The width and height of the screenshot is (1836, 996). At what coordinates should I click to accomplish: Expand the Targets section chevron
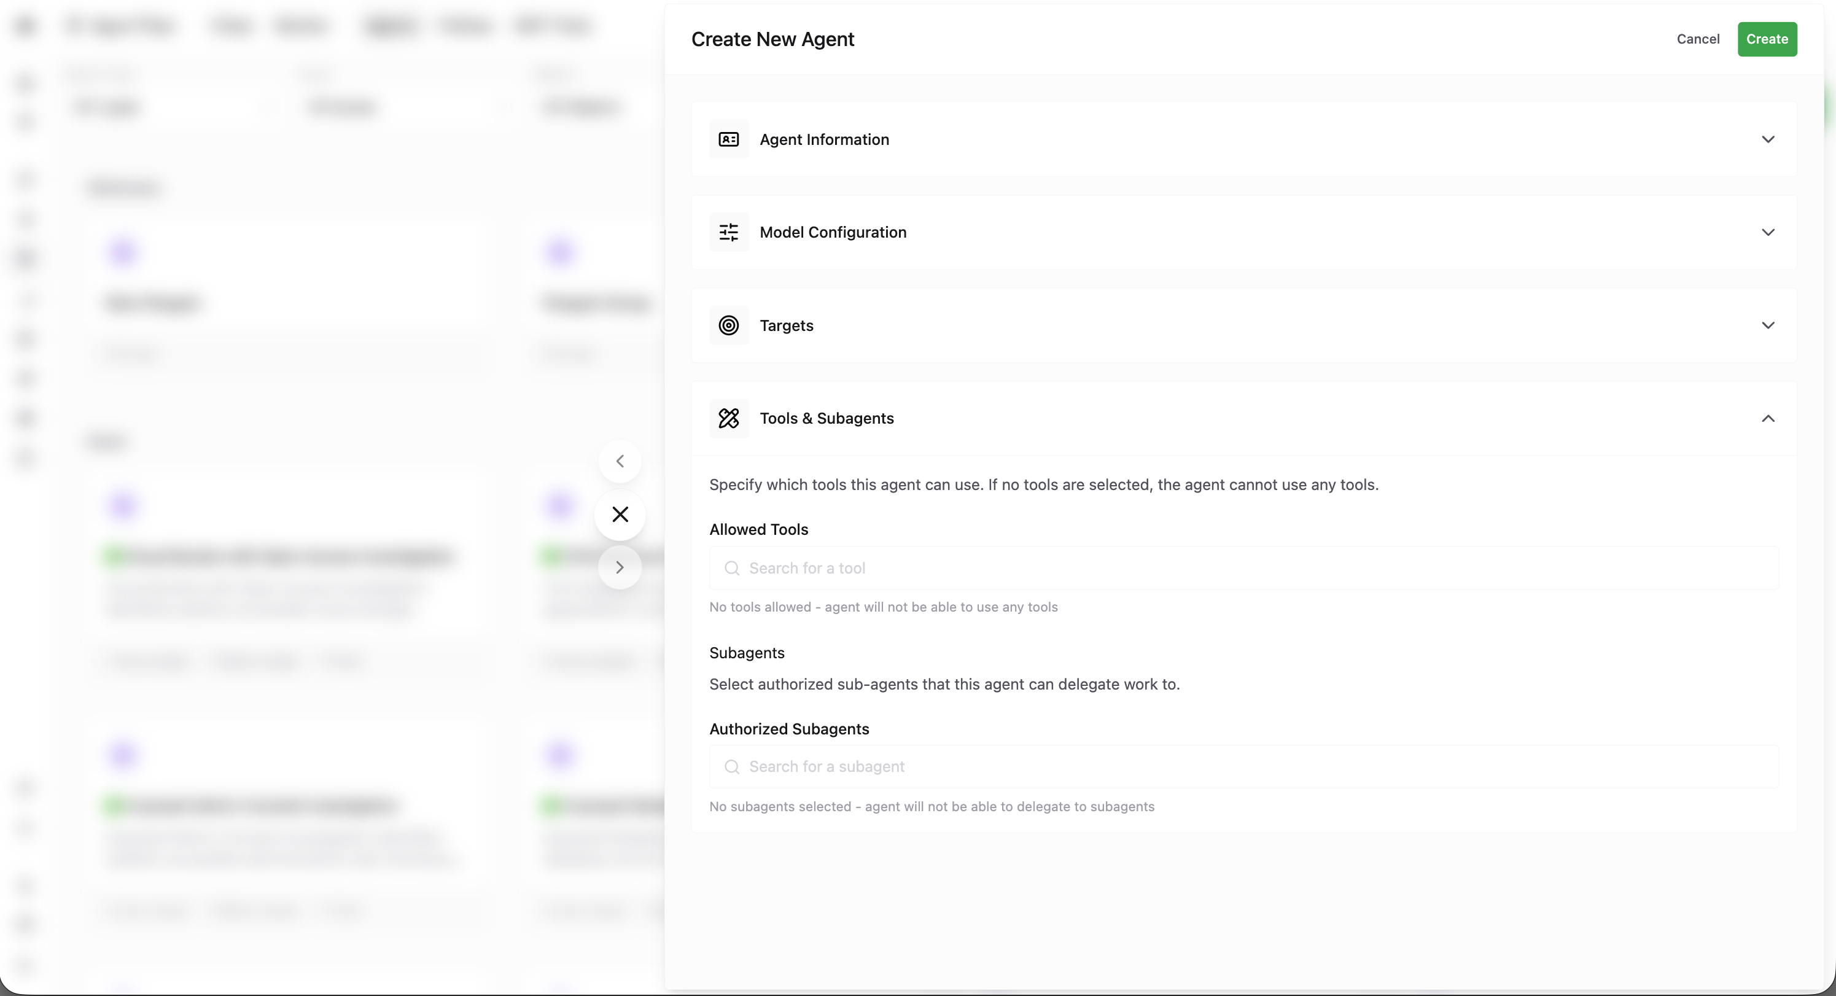pyautogui.click(x=1768, y=325)
